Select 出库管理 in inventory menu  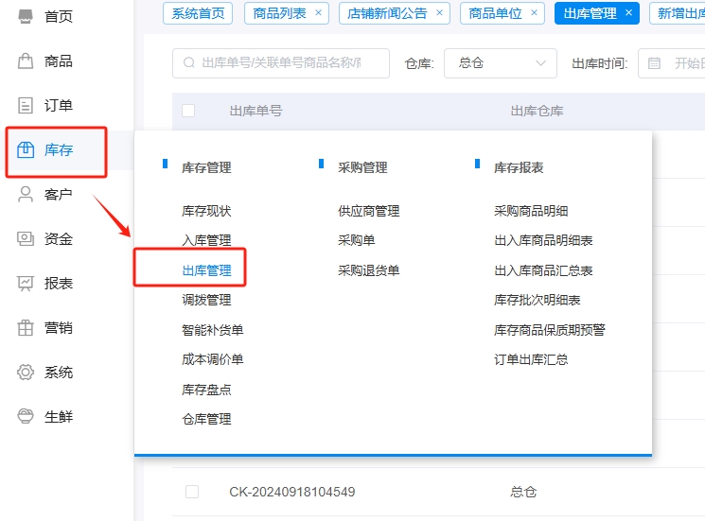pos(206,270)
